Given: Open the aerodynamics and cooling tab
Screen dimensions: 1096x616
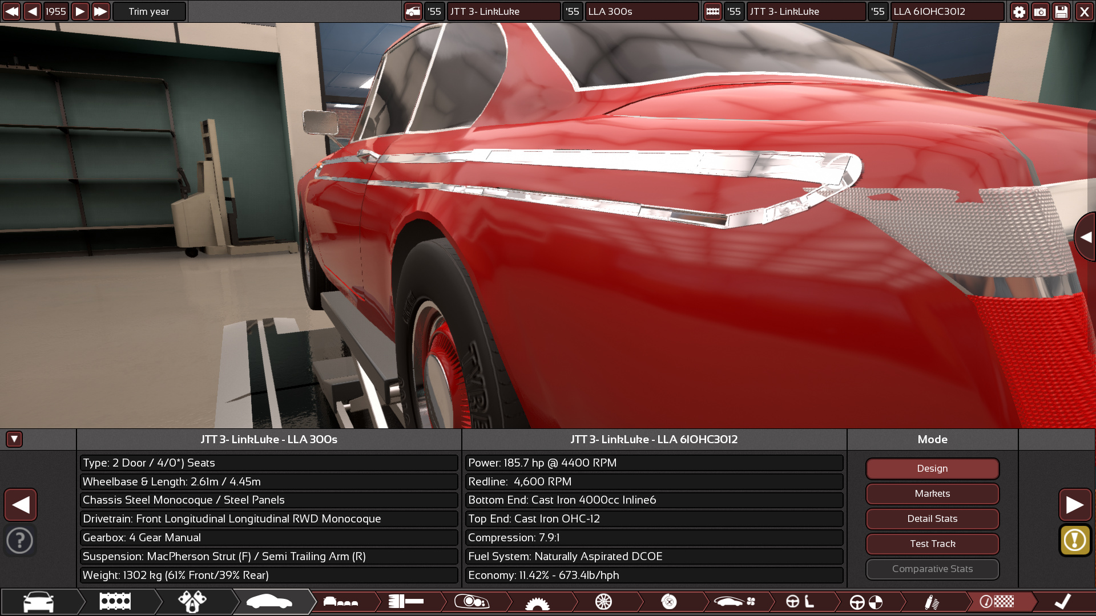Looking at the screenshot, I should click(734, 602).
